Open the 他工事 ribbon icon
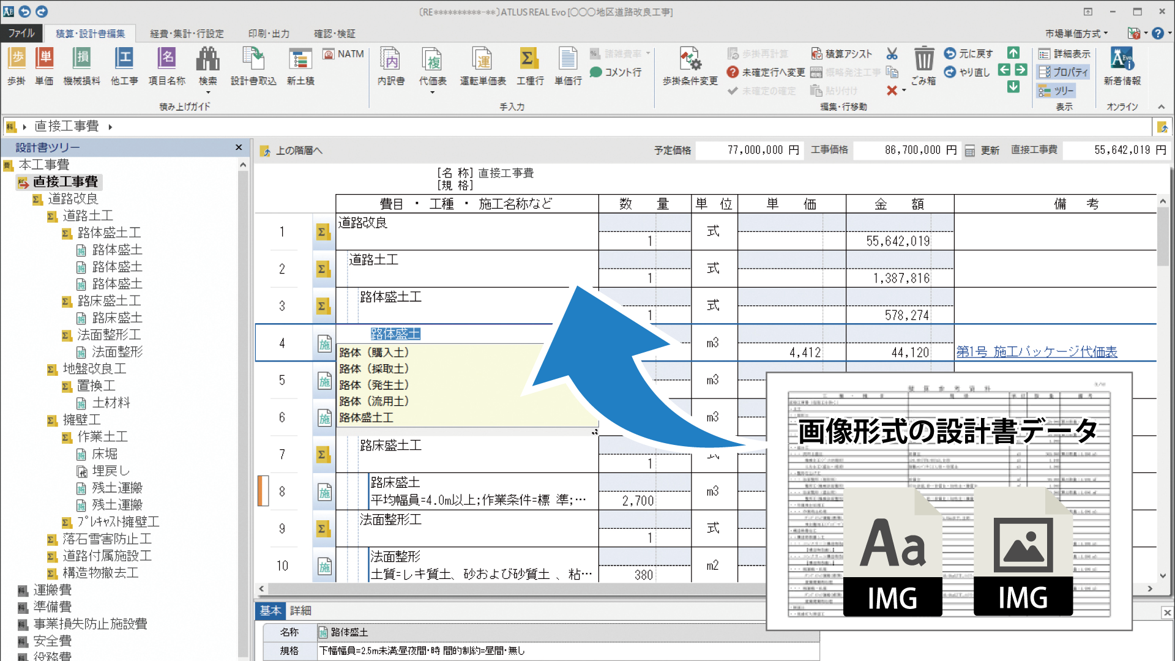Viewport: 1175px width, 661px height. pyautogui.click(x=124, y=66)
